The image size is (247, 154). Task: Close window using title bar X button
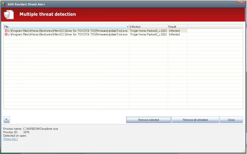[x=241, y=2]
